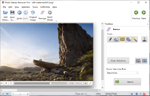Click vertical scrollbar up arrow
The image size is (150, 96).
[x=102, y=24]
